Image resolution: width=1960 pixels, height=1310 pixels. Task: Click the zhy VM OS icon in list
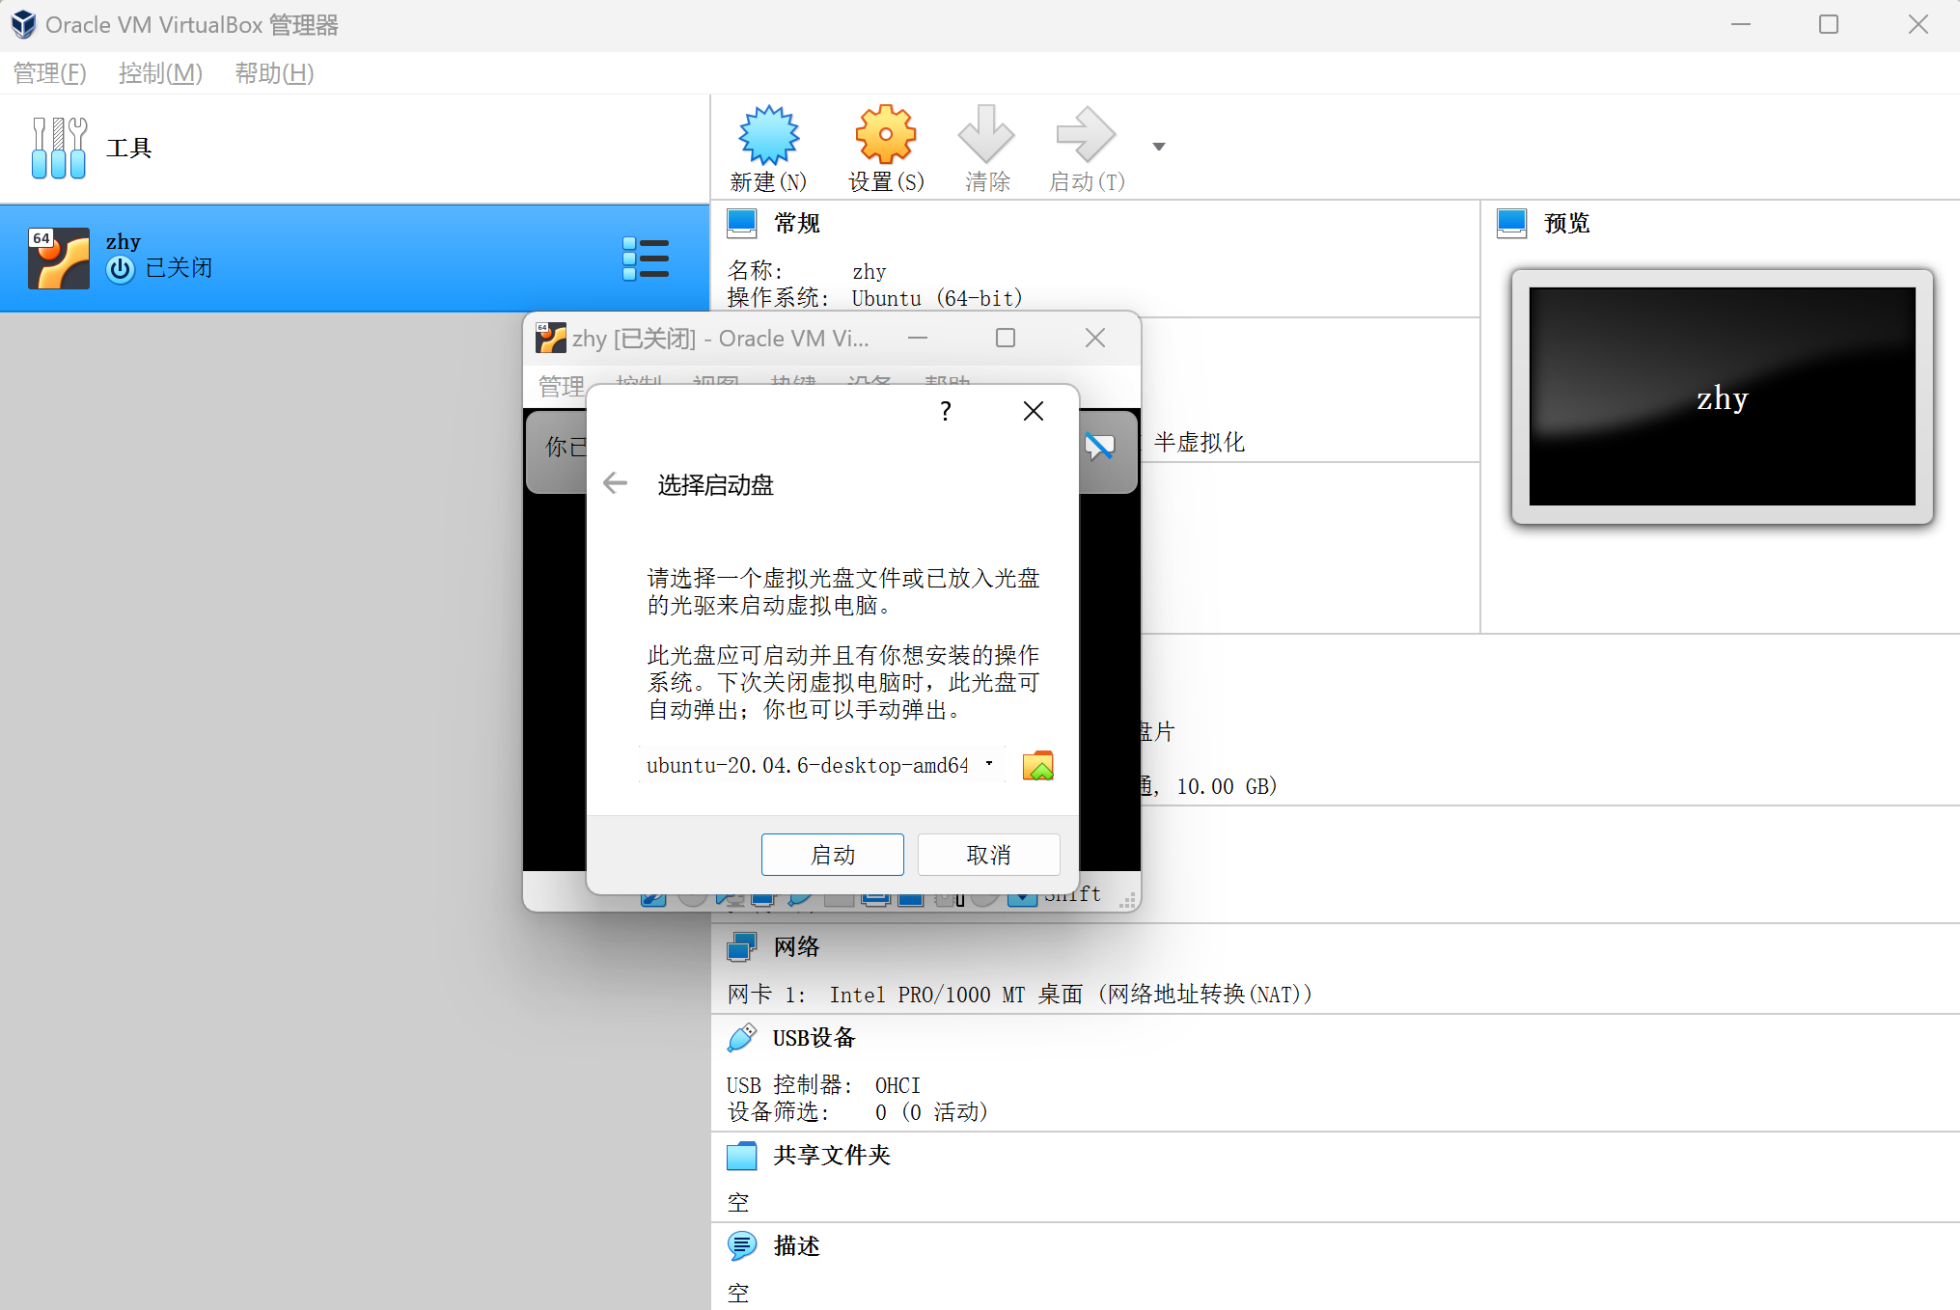pos(59,258)
